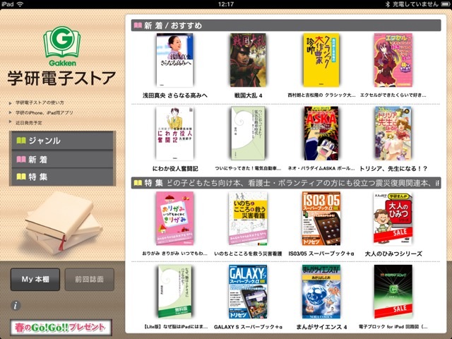452x339 pixels.
Task: Tap the title にわか役人奮闘記
Action: [x=175, y=169]
